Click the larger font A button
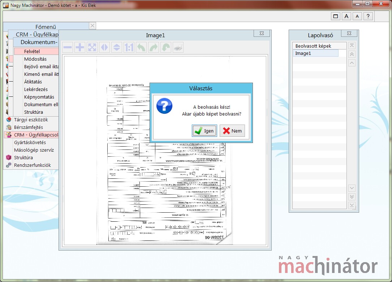 click(x=346, y=16)
